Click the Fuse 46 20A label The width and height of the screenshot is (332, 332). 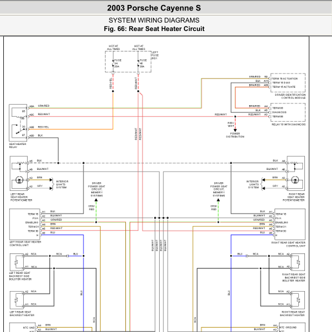point(143,63)
